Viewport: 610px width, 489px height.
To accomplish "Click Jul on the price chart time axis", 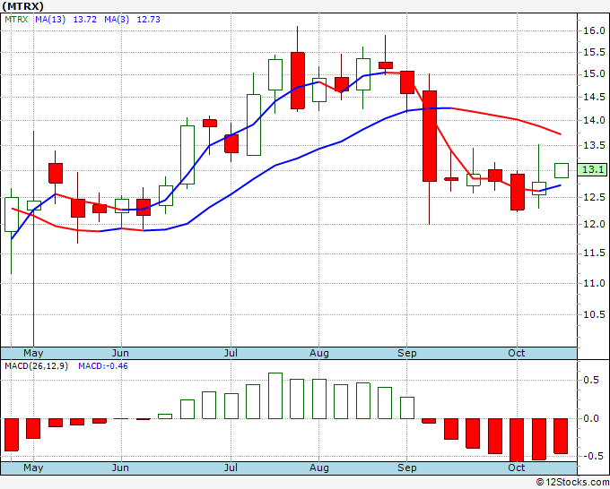I will click(231, 353).
